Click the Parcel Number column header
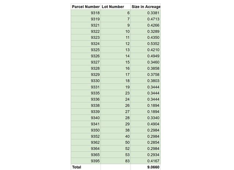Image resolution: width=234 pixels, height=170 pixels. [86, 7]
